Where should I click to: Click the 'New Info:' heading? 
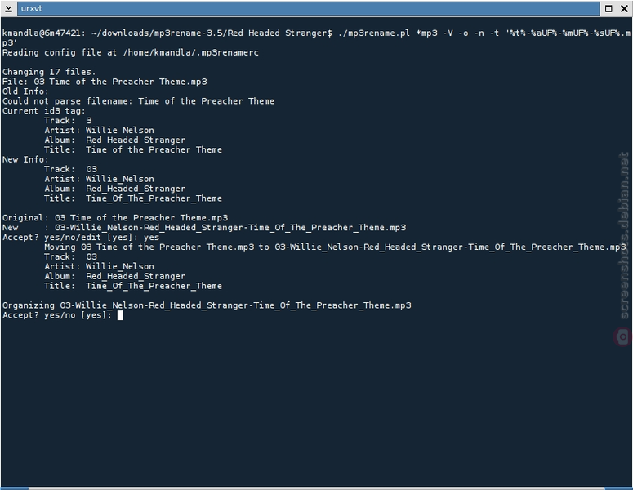coord(25,159)
